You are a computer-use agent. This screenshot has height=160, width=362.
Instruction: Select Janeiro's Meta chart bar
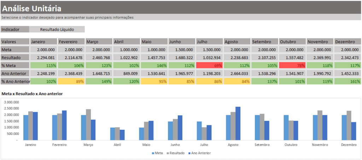[x=26, y=128]
